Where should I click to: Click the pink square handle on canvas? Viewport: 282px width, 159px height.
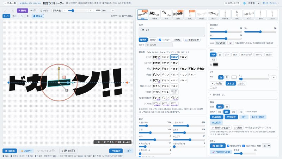pyautogui.click(x=64, y=77)
